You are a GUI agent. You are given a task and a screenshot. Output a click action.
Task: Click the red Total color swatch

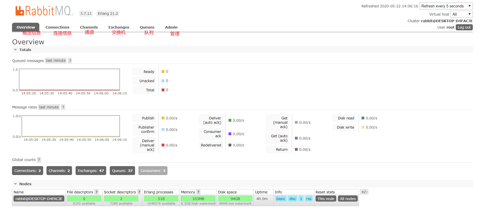(163, 90)
